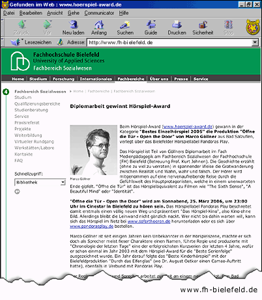Viewport: 262px width, 300px height.
Task: Open Weiterbildung sidebar link
Action: [x=28, y=135]
